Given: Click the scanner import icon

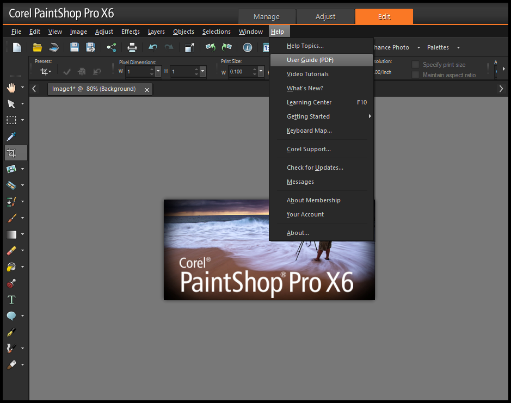Looking at the screenshot, I should 54,47.
